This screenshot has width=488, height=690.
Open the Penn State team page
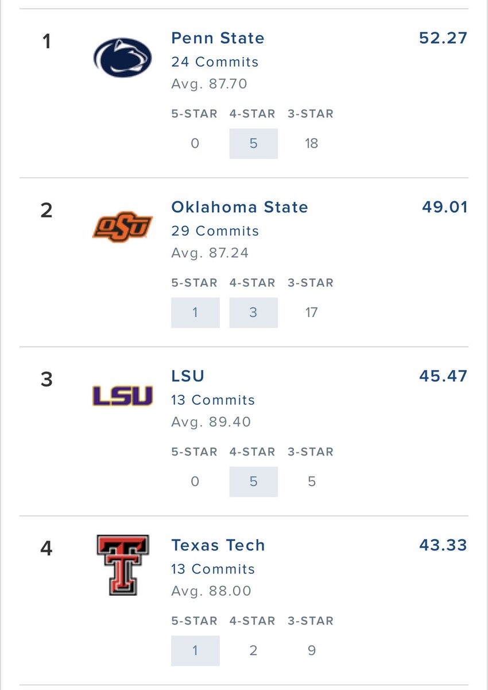(218, 39)
